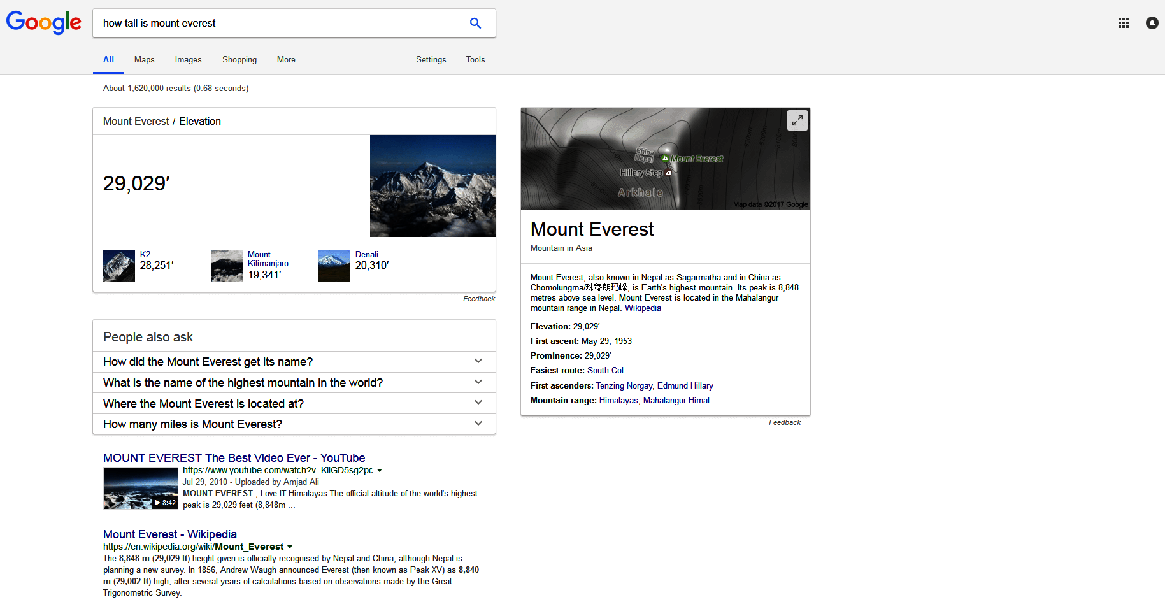
Task: Open the dropdown arrow next to the YouTube URL
Action: pyautogui.click(x=380, y=470)
